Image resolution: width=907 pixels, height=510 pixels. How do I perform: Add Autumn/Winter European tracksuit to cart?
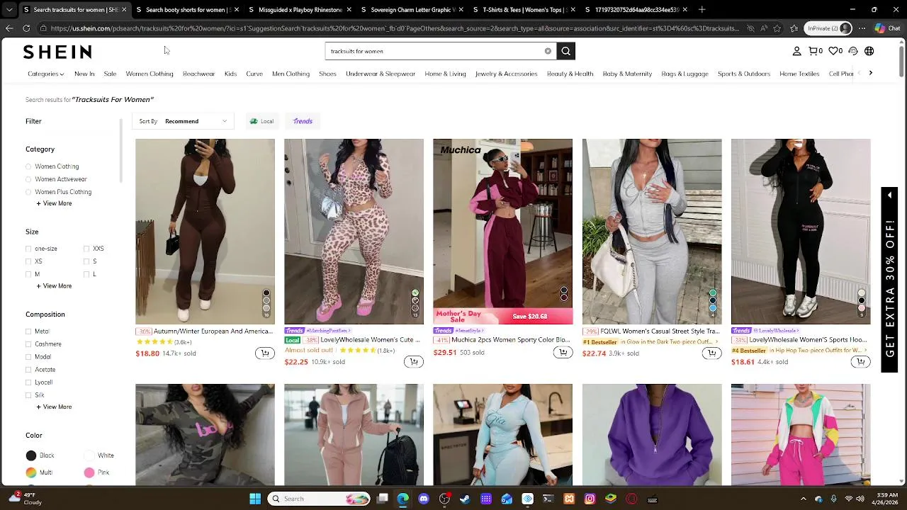click(x=264, y=353)
